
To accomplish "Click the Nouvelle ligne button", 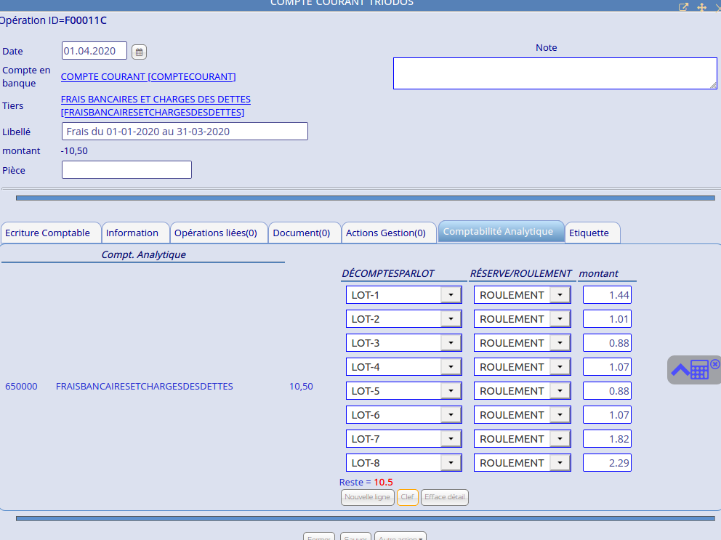I will click(x=368, y=498).
